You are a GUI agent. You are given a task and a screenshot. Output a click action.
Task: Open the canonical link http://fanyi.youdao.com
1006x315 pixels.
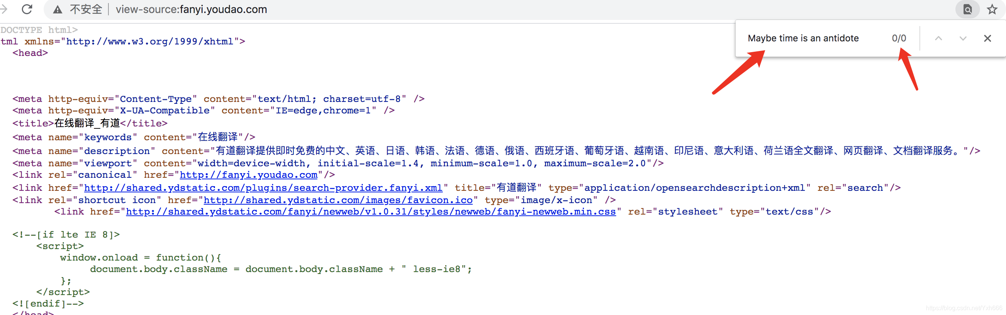248,175
